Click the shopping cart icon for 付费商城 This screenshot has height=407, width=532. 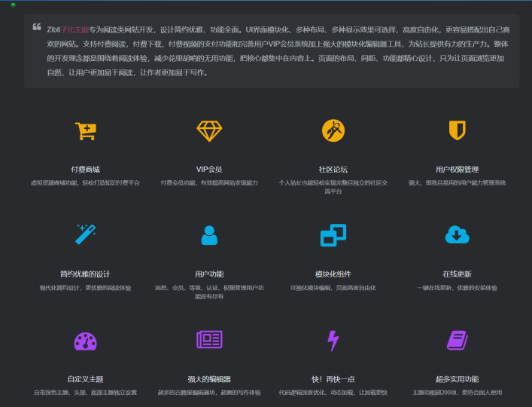click(86, 131)
